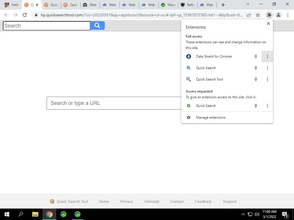Open more options for blue Quick Search
Screen dimensions: 294x220
coord(267,68)
